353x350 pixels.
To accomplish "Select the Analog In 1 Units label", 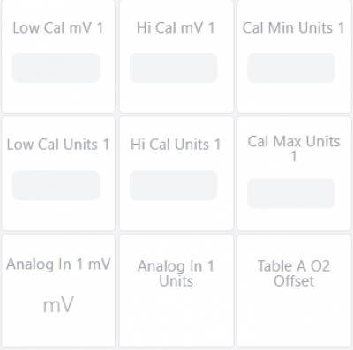I will (176, 273).
